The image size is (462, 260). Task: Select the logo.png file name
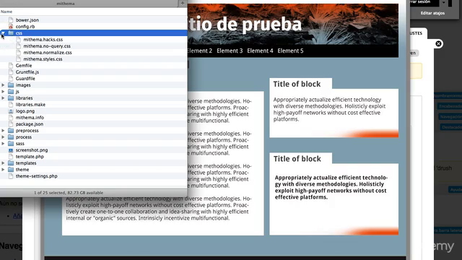click(25, 111)
